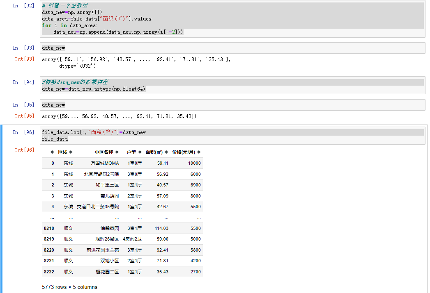Select the 万国城MOMA cell
This screenshot has height=293, width=430.
105,164
